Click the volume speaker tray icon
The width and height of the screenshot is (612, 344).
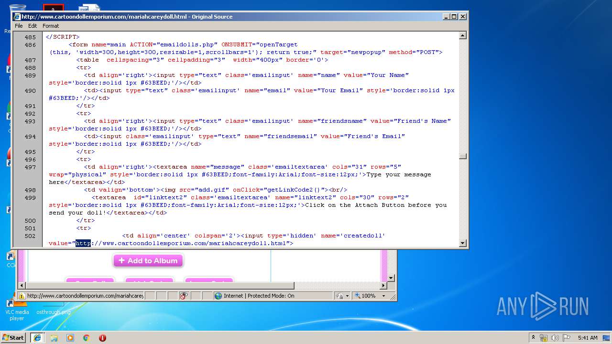click(x=555, y=338)
